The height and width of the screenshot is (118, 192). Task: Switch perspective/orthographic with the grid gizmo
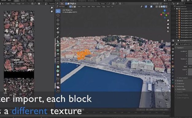[168, 31]
